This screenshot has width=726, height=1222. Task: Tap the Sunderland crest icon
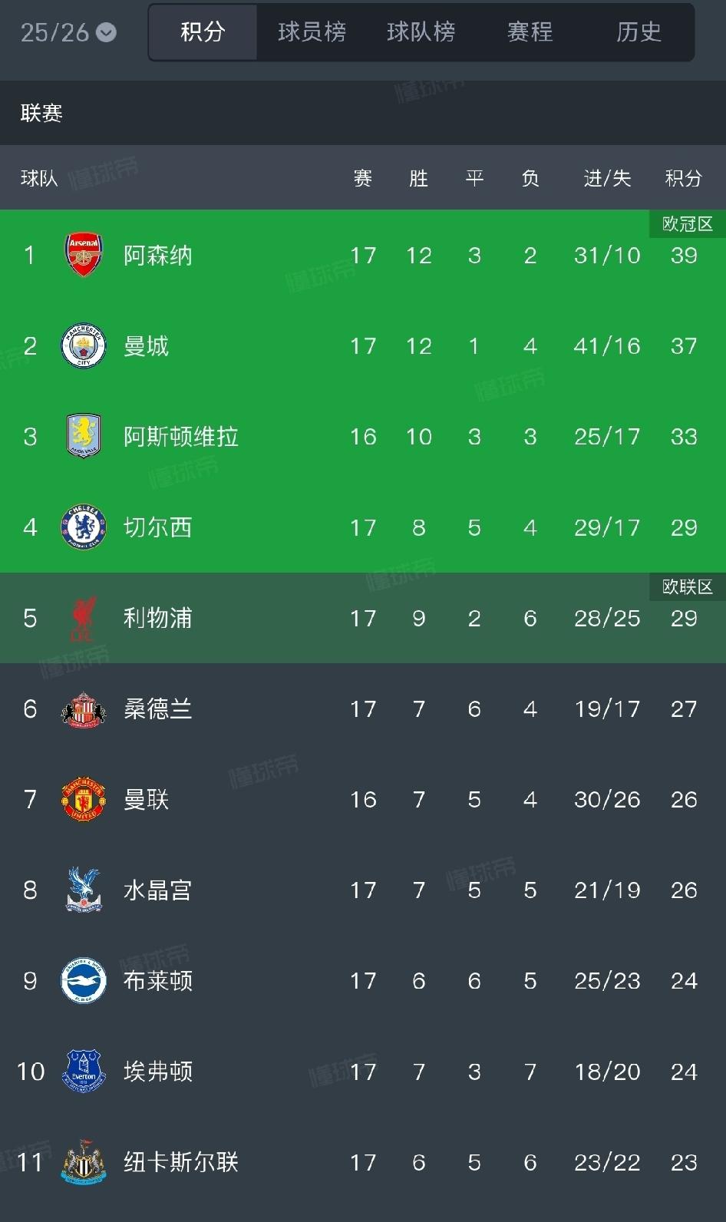tap(84, 708)
